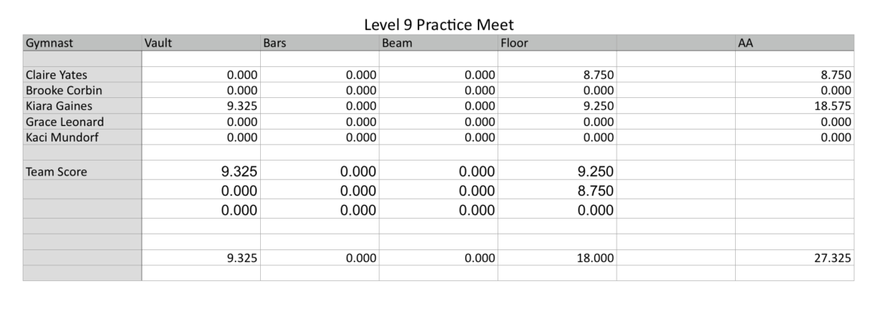Select the AA grand total 27.325

[x=794, y=258]
